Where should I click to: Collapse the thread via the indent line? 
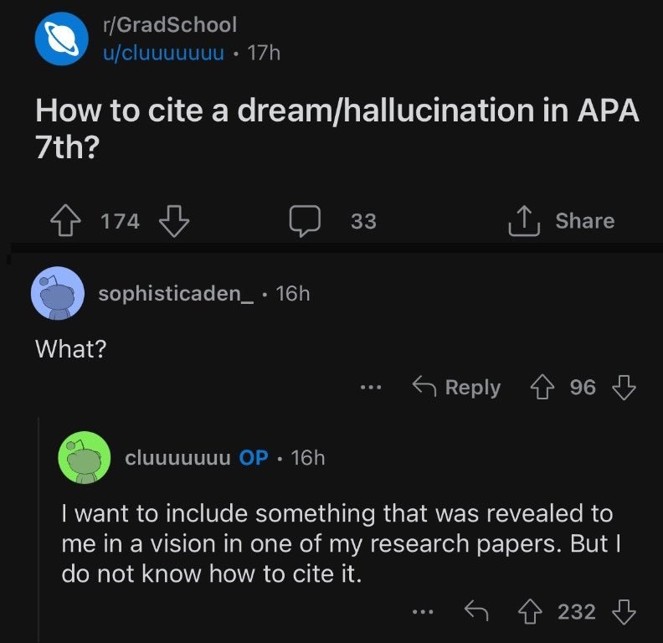[39, 530]
